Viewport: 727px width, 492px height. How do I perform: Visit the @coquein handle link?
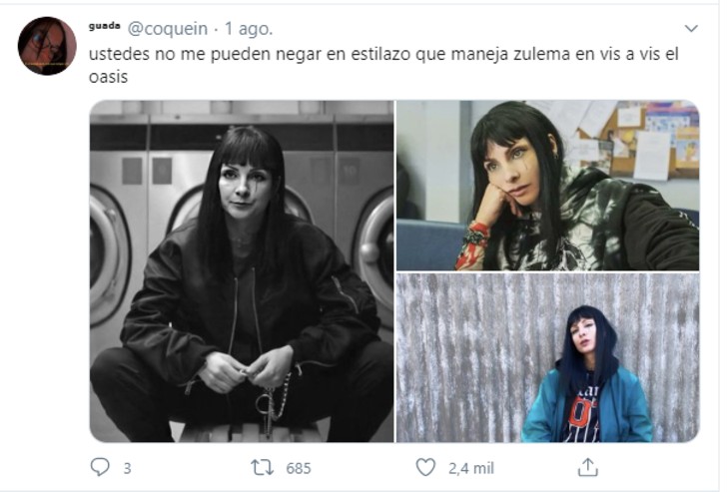[x=168, y=29]
